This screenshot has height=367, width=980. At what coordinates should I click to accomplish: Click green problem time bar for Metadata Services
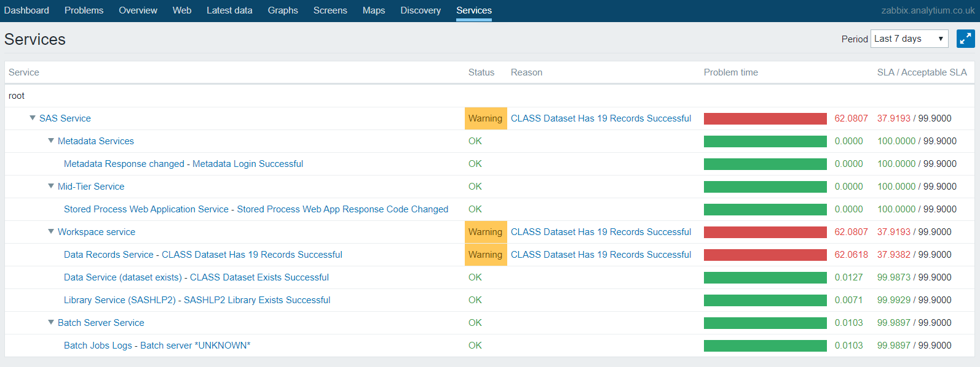click(x=765, y=141)
